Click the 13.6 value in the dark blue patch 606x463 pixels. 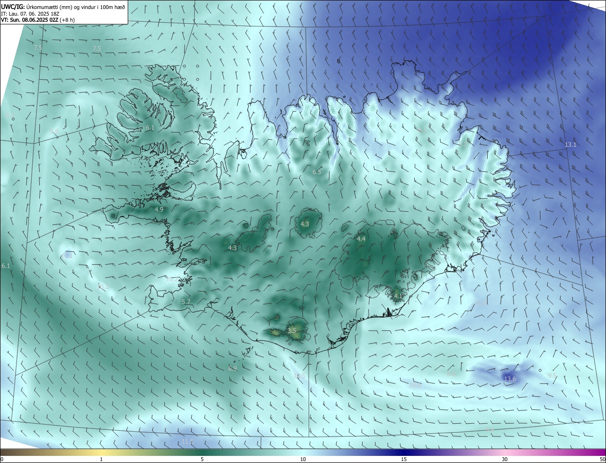[x=510, y=379]
